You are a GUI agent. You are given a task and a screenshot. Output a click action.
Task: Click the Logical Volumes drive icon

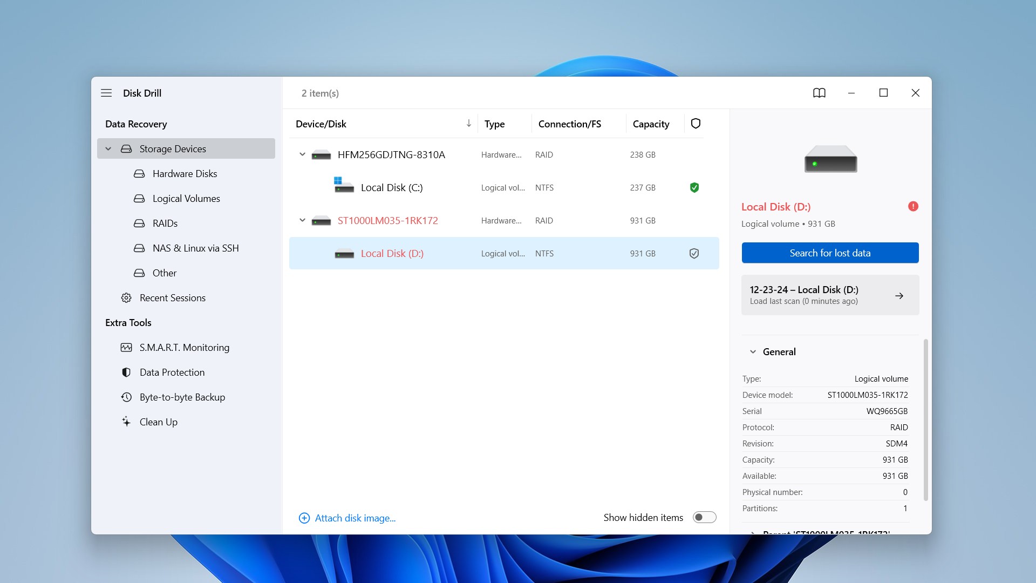[139, 198]
